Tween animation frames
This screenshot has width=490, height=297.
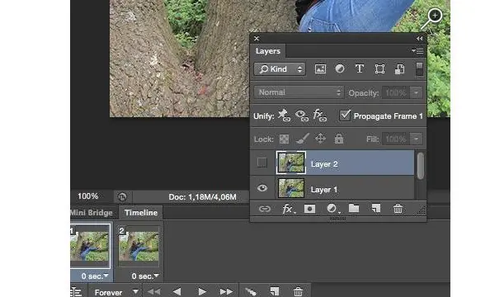coord(251,292)
